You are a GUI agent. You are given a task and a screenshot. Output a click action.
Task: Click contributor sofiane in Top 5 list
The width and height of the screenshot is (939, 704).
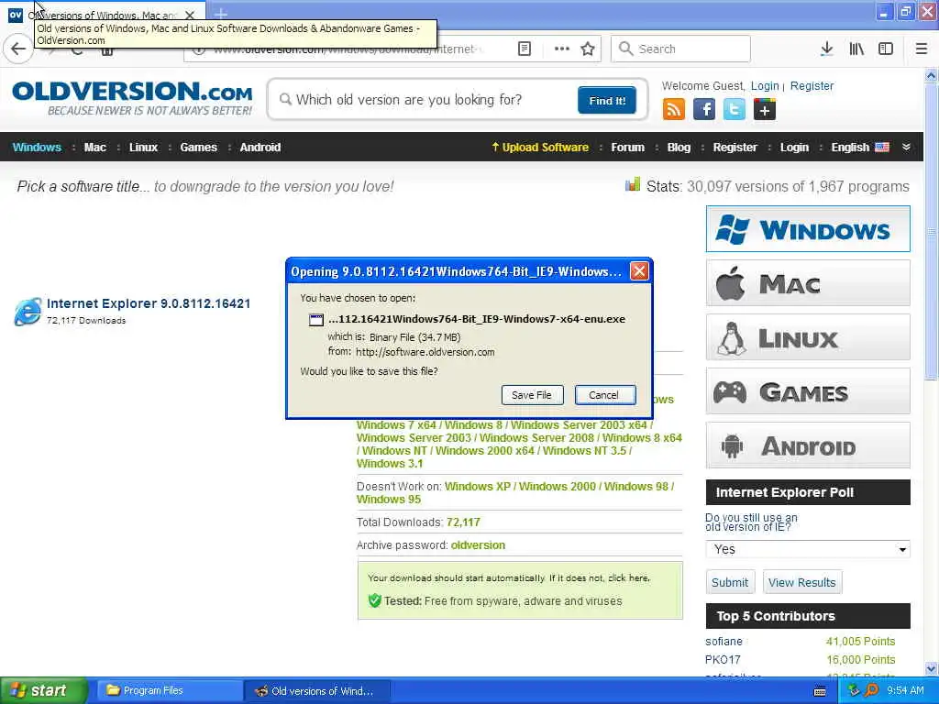(x=724, y=641)
